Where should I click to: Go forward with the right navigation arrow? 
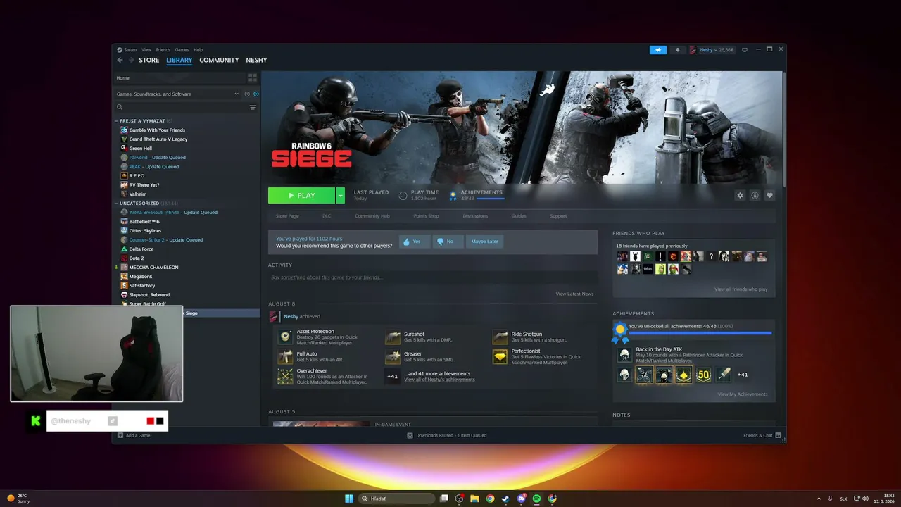point(131,61)
